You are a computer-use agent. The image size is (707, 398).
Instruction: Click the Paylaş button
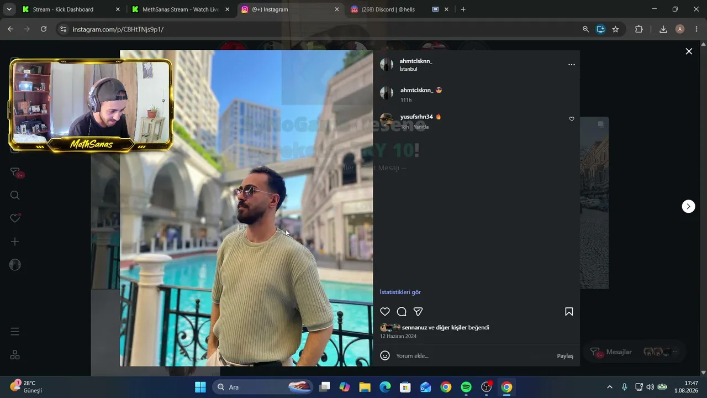point(565,356)
